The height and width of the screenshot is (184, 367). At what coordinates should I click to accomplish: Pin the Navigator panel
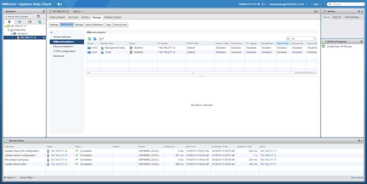click(43, 11)
